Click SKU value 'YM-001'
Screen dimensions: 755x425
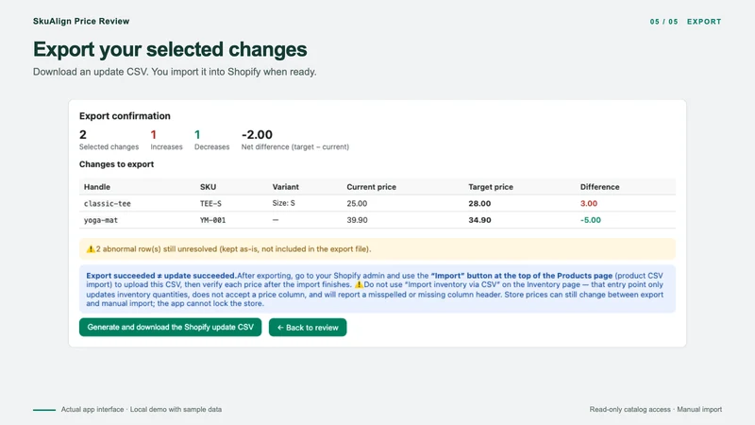213,220
